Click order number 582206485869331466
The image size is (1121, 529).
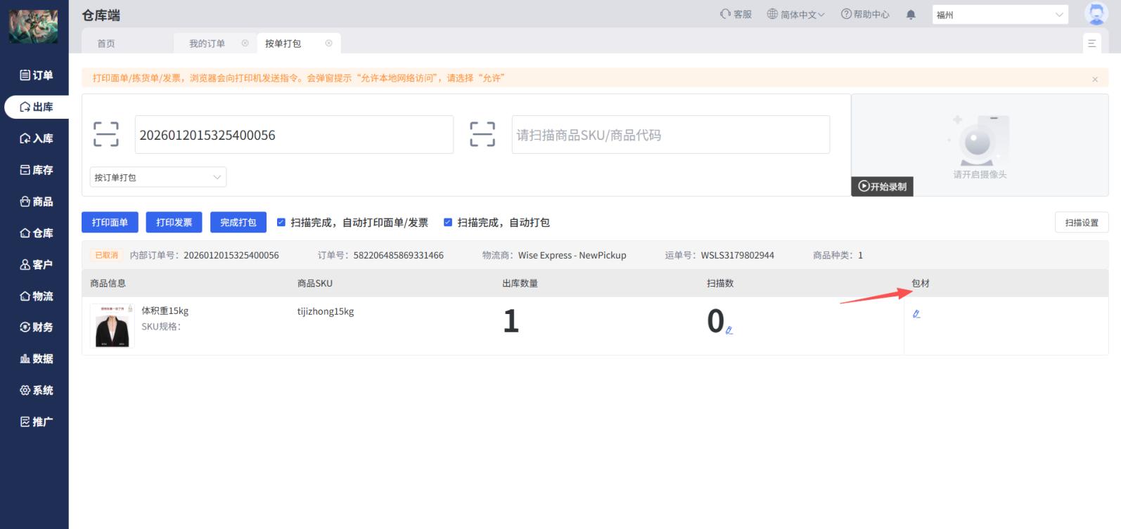pyautogui.click(x=399, y=255)
